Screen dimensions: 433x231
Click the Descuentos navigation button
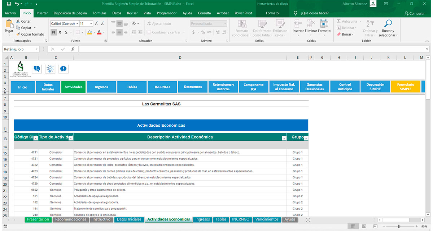(193, 87)
